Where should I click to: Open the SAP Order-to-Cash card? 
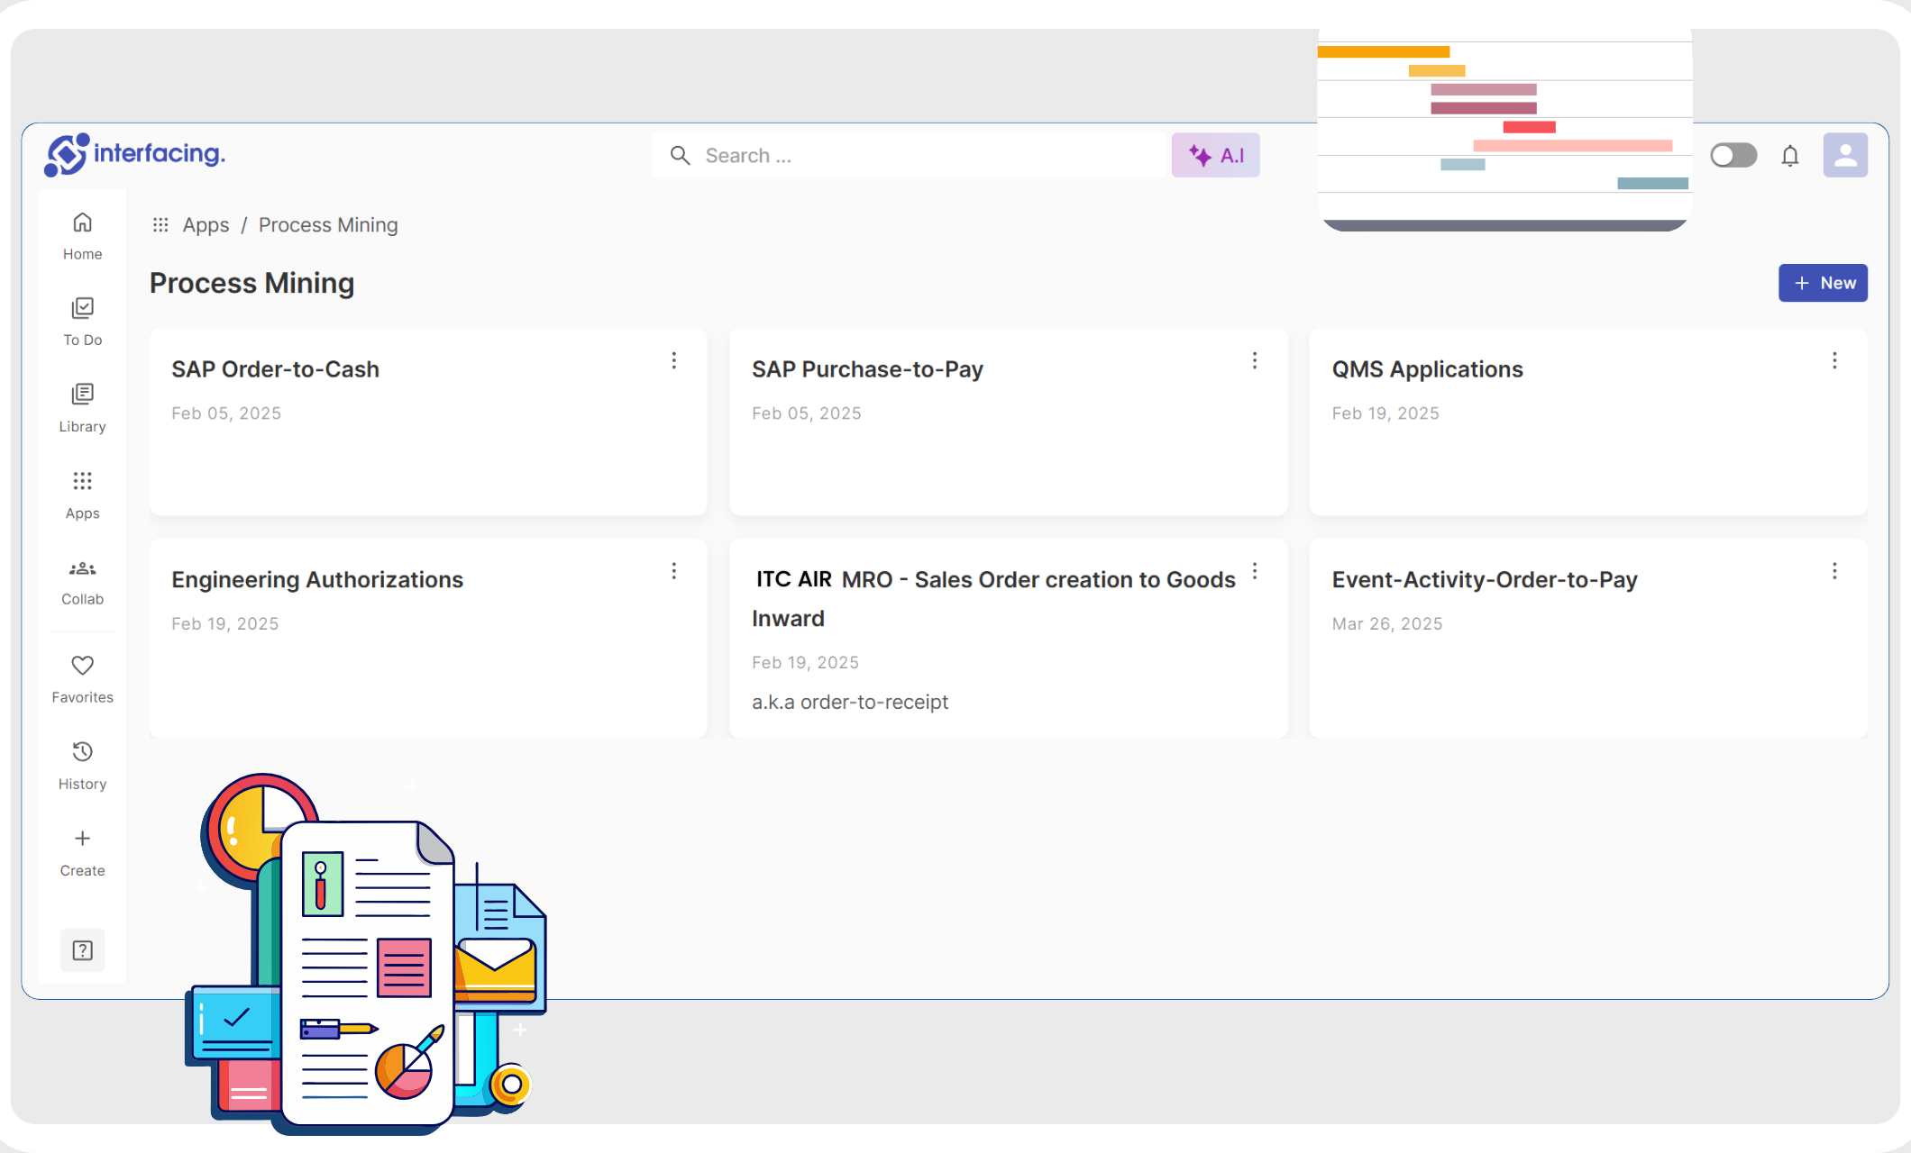coord(428,422)
